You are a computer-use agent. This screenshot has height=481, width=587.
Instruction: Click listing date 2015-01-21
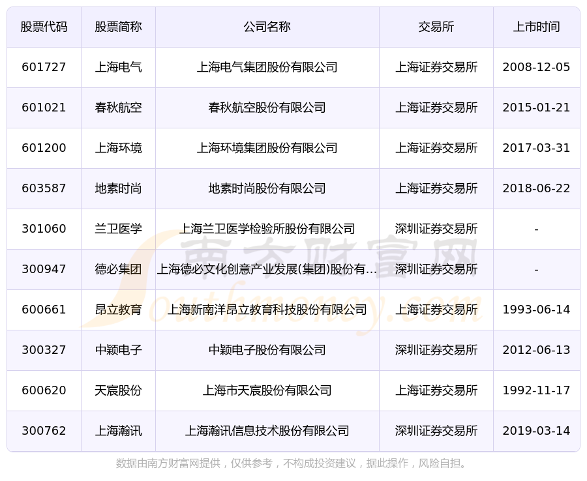coord(537,108)
